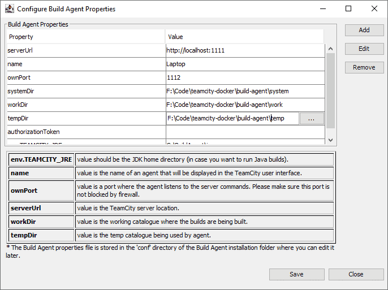Screen dimensions: 388x290
Task: Click the TeamCity icon in title bar
Action: 10,9
